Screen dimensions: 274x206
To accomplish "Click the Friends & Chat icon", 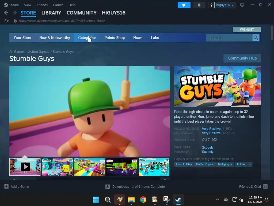I will (x=265, y=186).
